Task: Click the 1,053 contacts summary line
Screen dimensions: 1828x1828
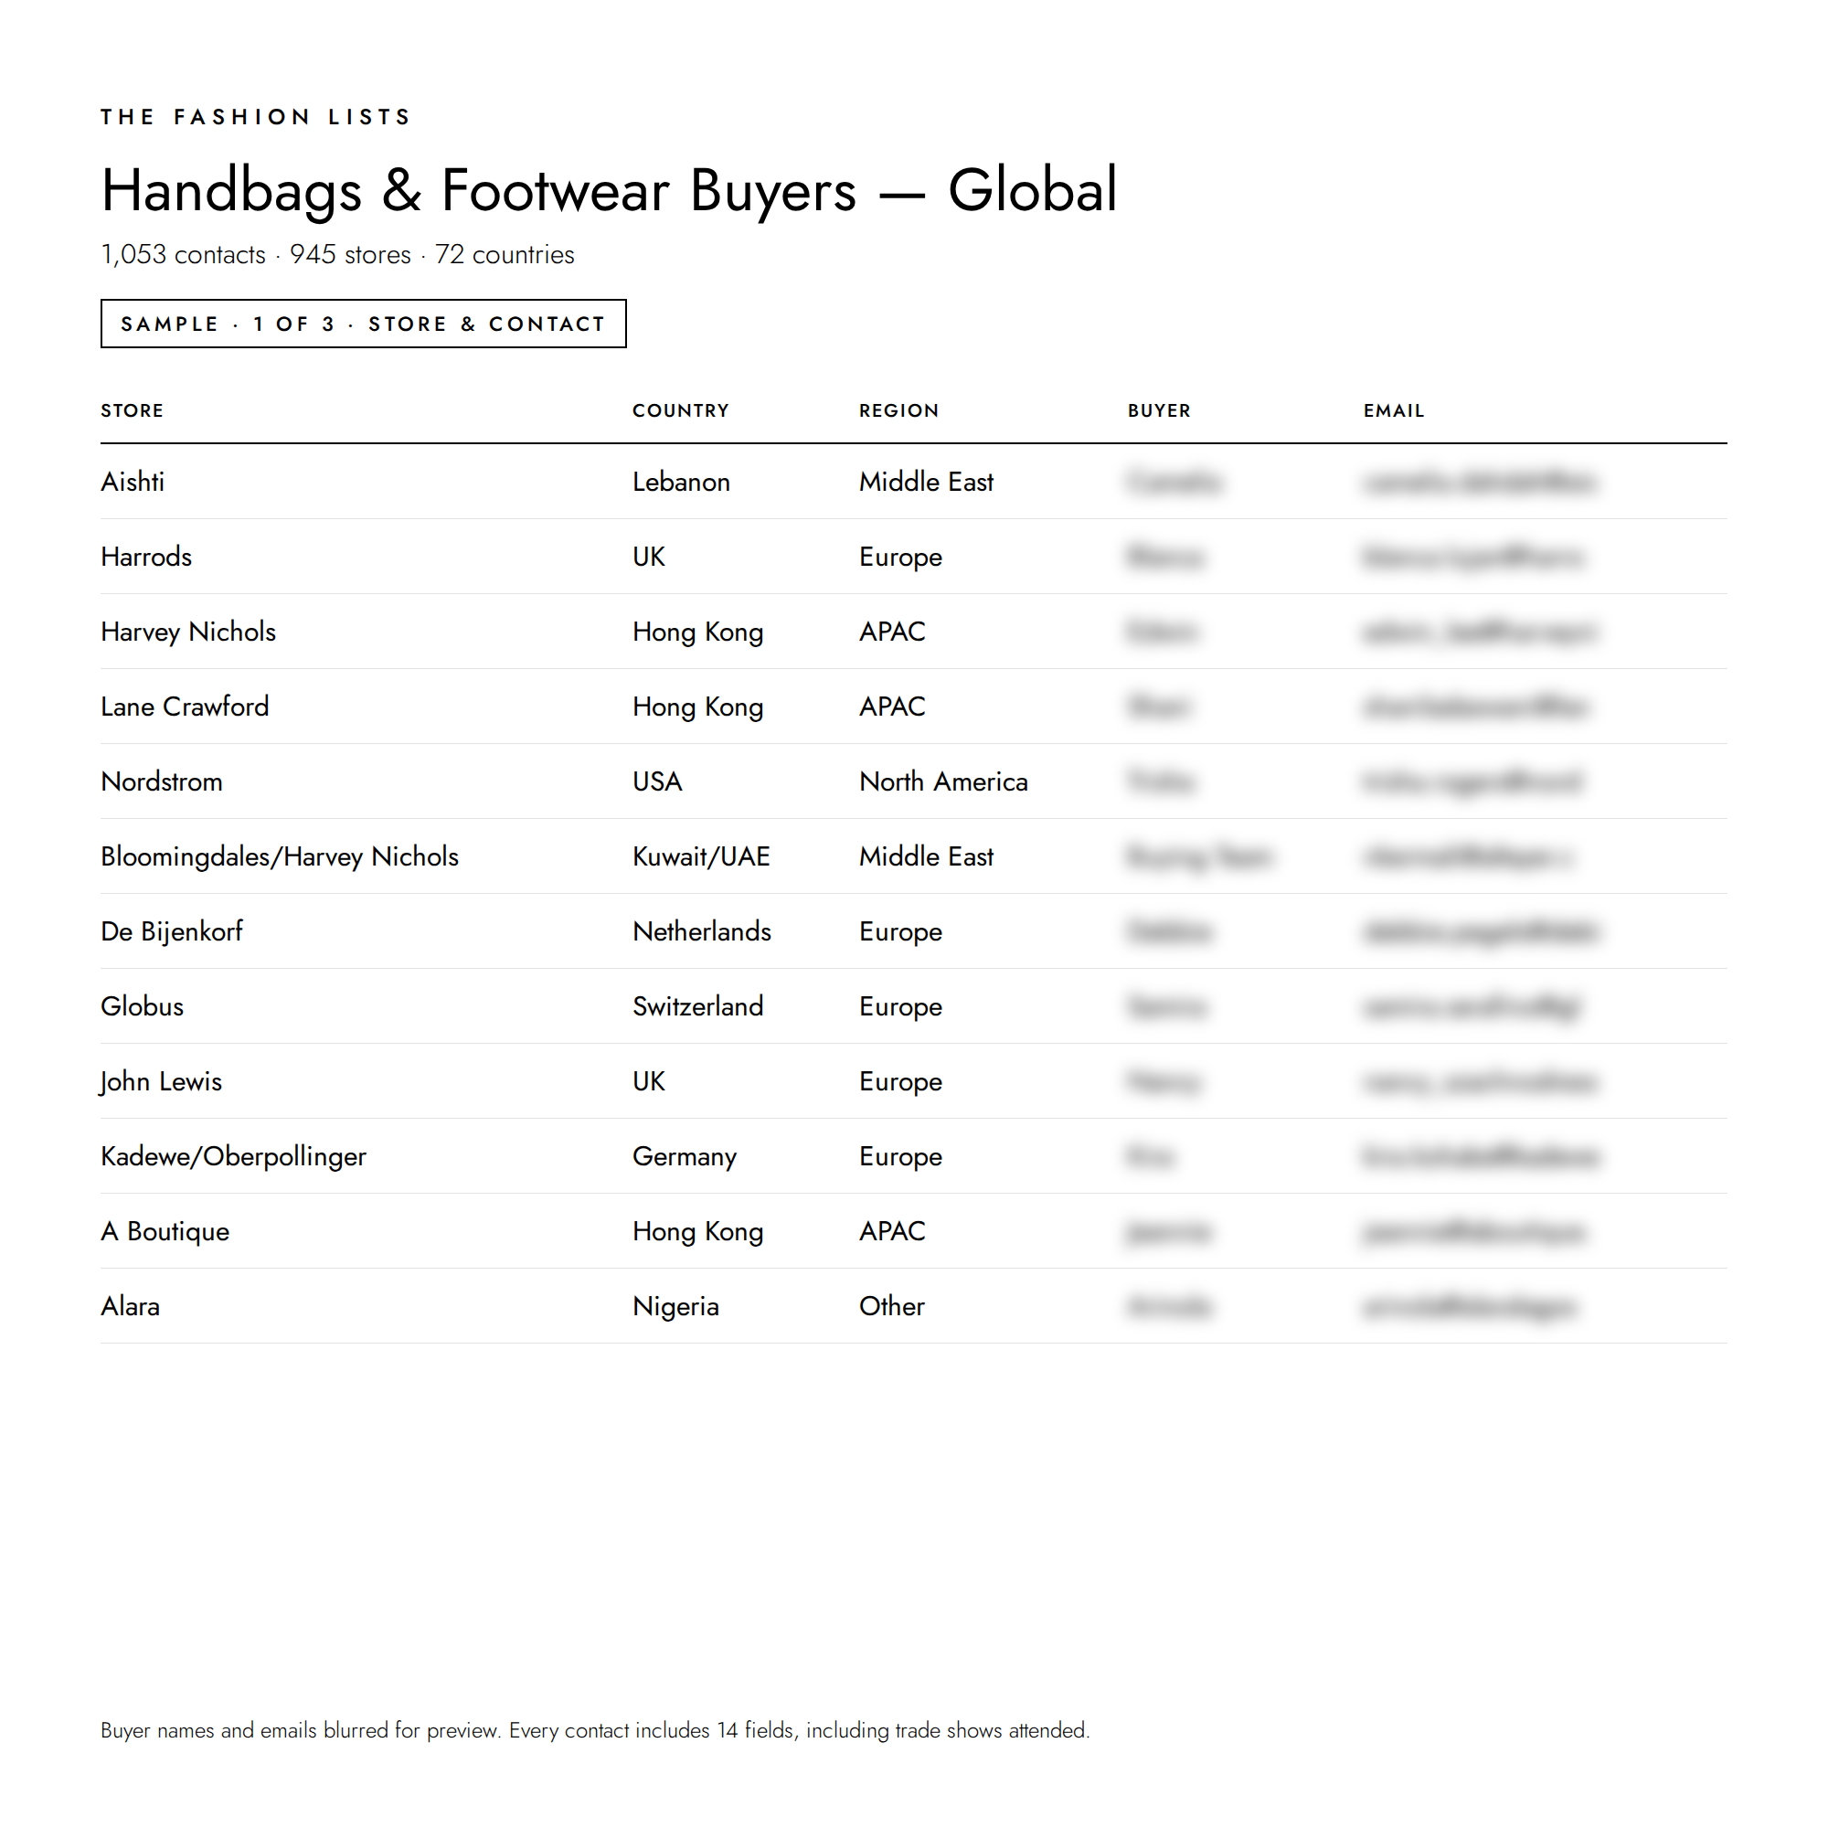Action: 338,254
